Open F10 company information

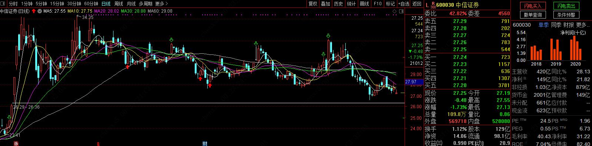pyautogui.click(x=378, y=4)
